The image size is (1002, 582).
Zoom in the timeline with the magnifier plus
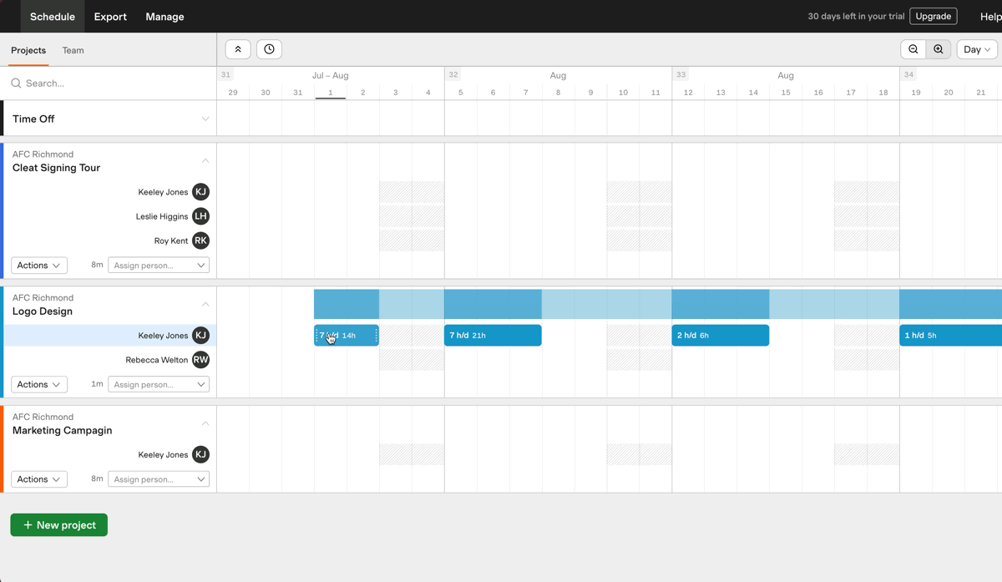(x=939, y=49)
